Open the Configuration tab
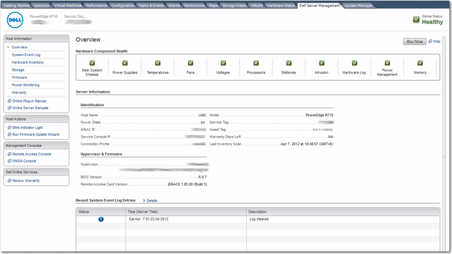This screenshot has height=254, width=452. (123, 5)
